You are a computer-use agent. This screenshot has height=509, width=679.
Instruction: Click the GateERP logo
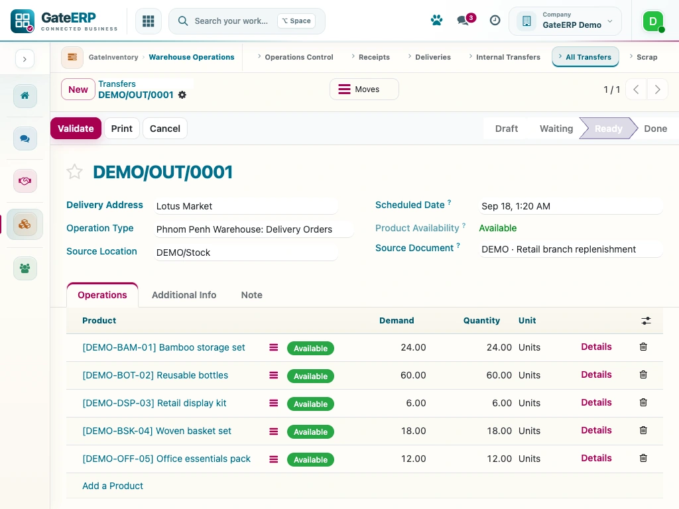coord(64,21)
